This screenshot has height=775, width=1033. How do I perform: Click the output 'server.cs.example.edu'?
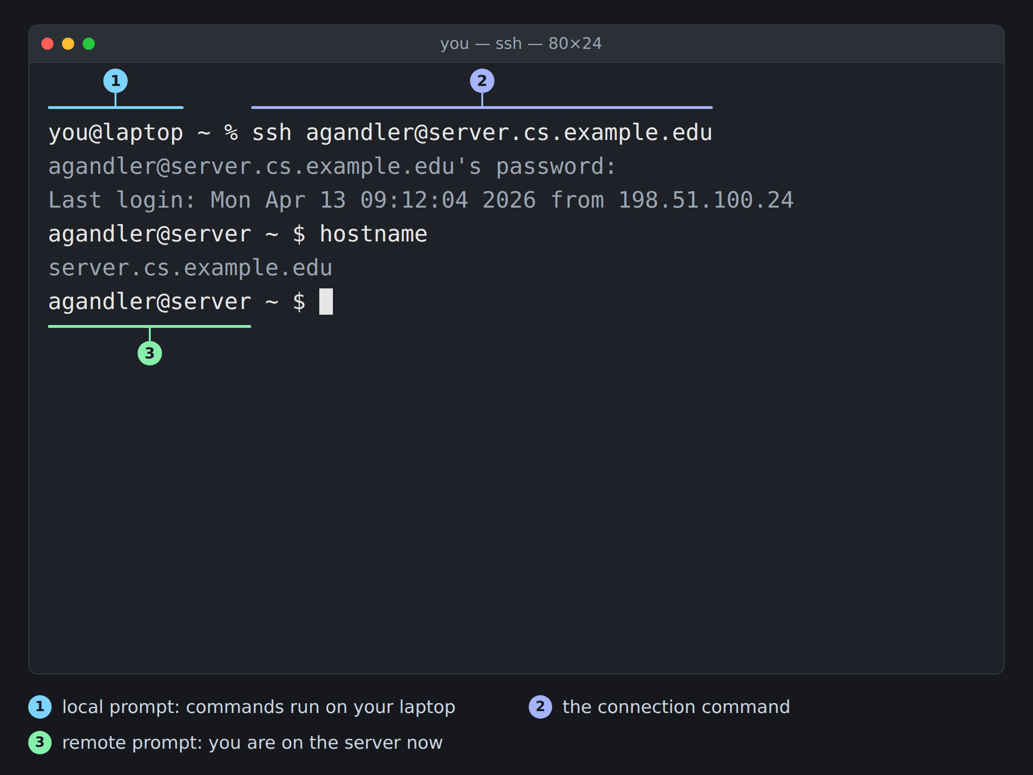(x=191, y=268)
